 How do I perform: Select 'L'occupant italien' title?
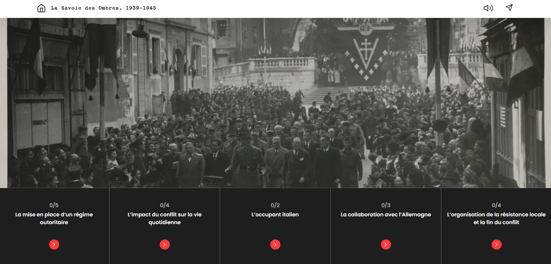coord(275,215)
